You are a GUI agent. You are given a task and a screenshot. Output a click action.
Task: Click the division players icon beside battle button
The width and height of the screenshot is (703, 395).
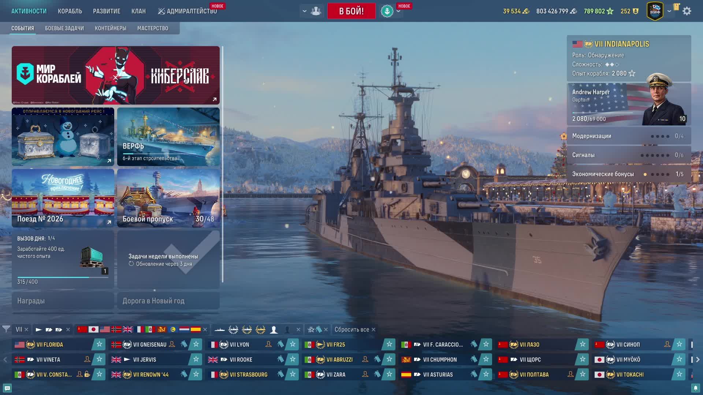[x=316, y=11]
